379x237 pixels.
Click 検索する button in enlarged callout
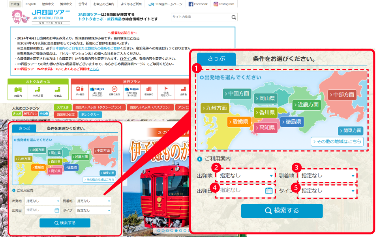pyautogui.click(x=282, y=211)
